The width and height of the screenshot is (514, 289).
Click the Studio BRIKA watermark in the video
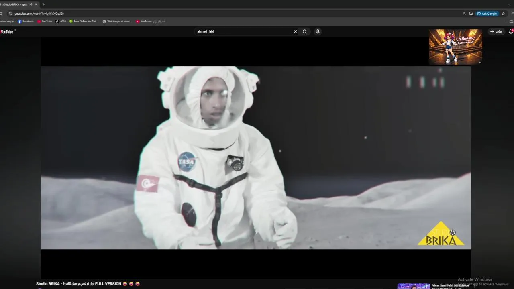(441, 234)
